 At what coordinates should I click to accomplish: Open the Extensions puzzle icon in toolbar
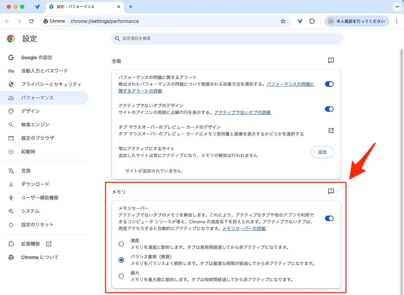pos(312,21)
